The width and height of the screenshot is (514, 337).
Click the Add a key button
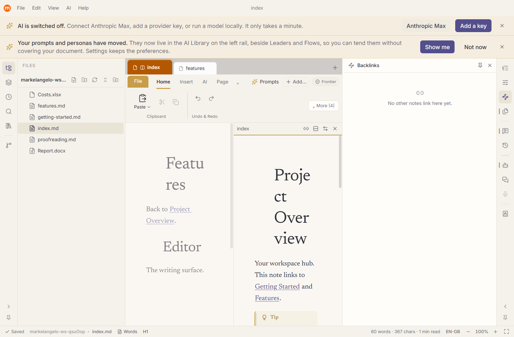click(473, 26)
